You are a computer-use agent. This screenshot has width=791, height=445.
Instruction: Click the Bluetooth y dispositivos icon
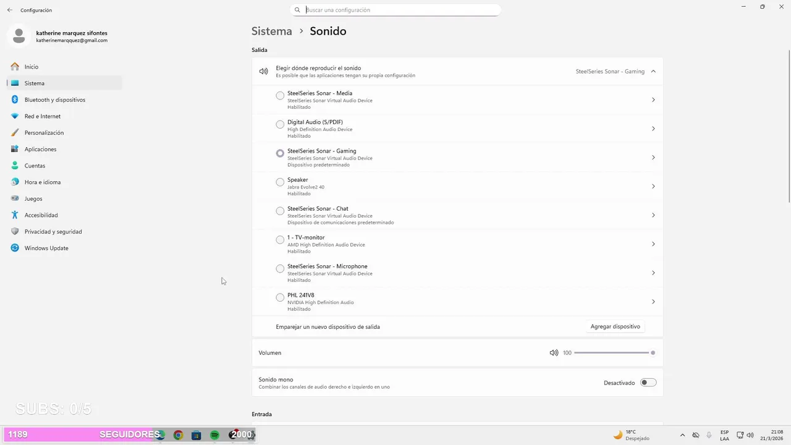pyautogui.click(x=15, y=100)
